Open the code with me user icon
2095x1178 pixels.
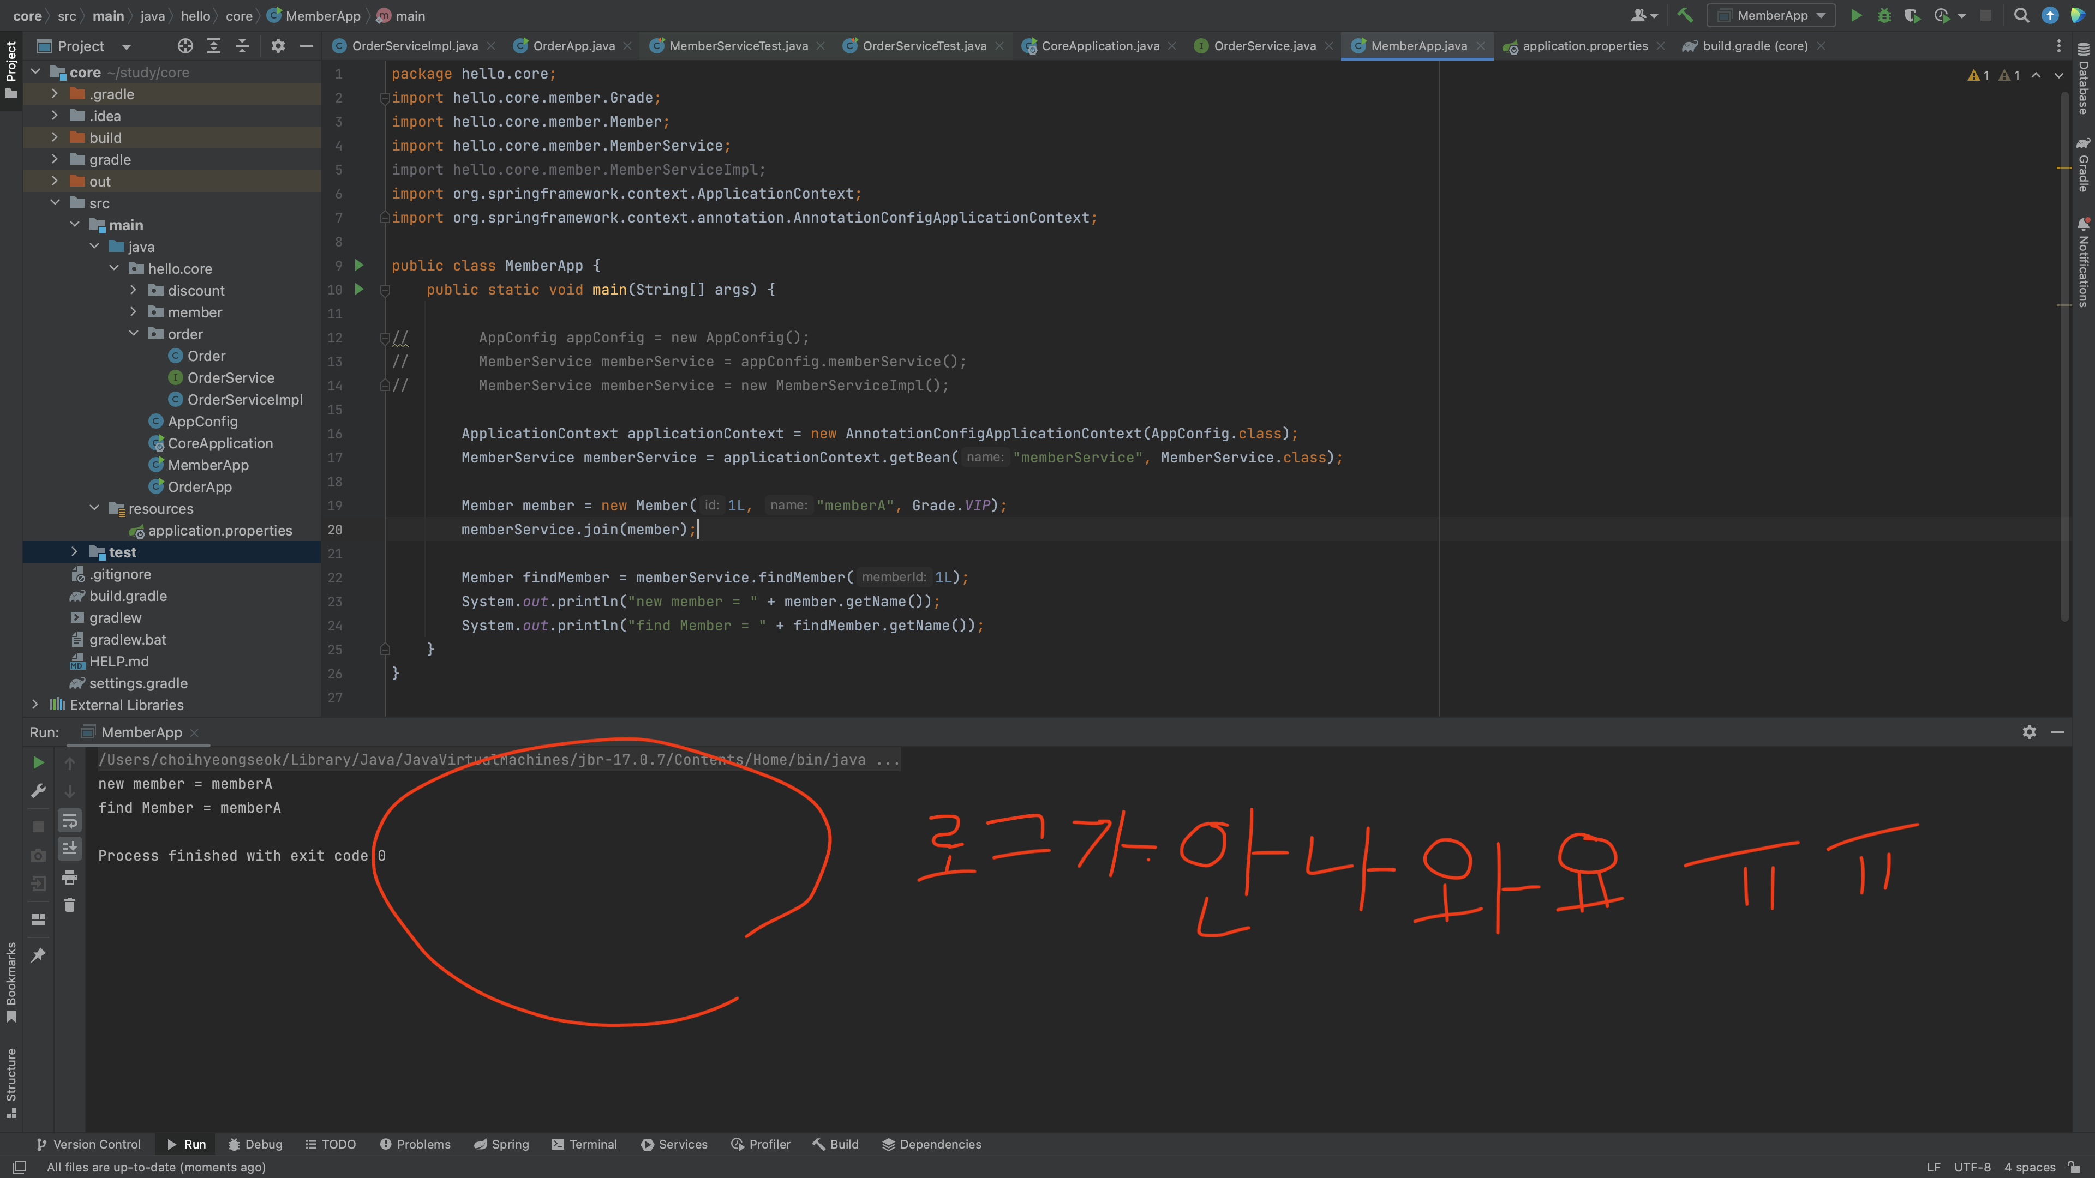[x=1644, y=15]
